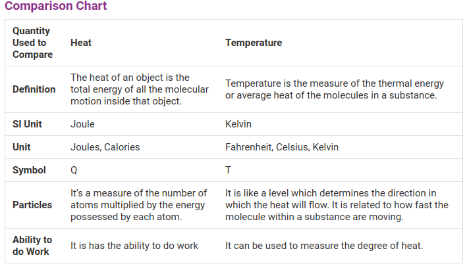This screenshot has width=467, height=270.
Task: Click the heat definition text about molecular motion
Action: (x=140, y=89)
